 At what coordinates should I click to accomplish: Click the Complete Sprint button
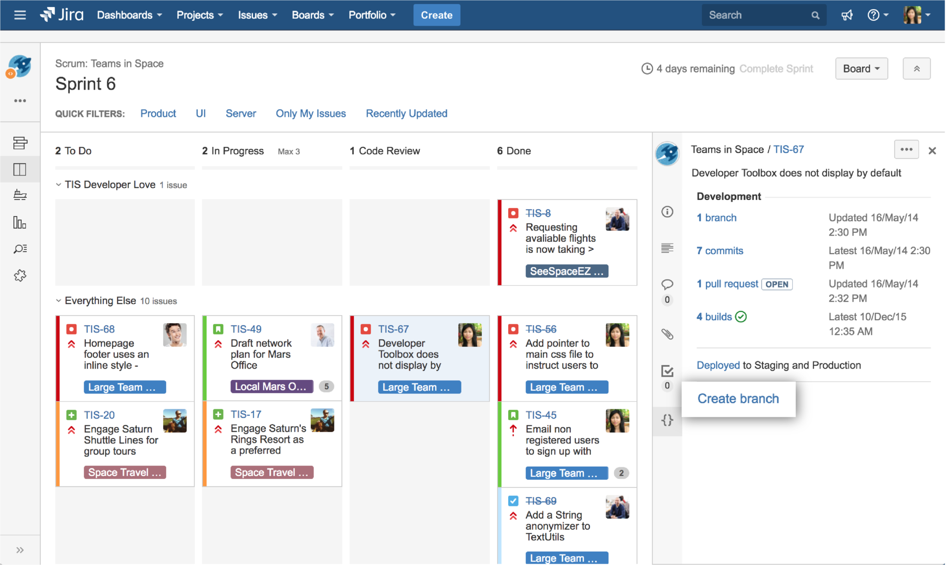point(776,68)
